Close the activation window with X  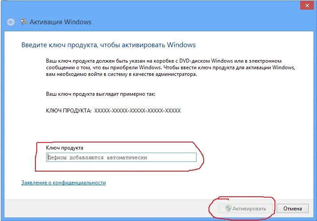tap(307, 5)
